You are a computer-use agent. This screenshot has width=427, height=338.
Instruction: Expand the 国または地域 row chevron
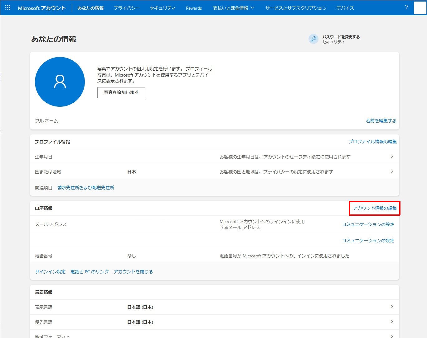pos(392,171)
